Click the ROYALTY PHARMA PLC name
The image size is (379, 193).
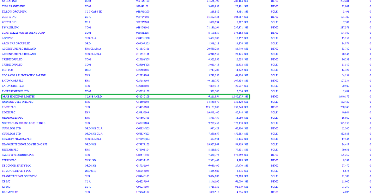tap(17, 139)
